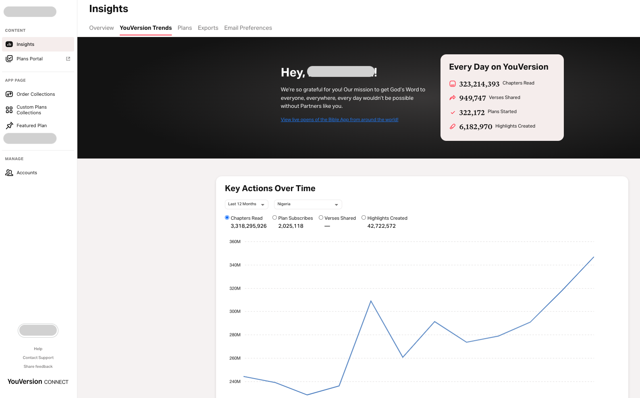Click the 2,025,118 plan subscribes total
The image size is (640, 398).
click(291, 226)
